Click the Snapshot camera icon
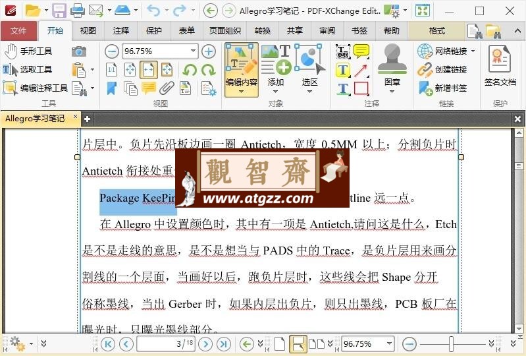Image resolution: width=526 pixels, height=356 pixels. coord(79,51)
